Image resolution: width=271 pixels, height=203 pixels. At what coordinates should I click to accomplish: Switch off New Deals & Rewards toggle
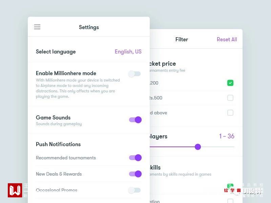(135, 174)
